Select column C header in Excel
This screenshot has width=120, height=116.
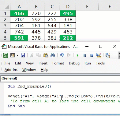(52, 7)
